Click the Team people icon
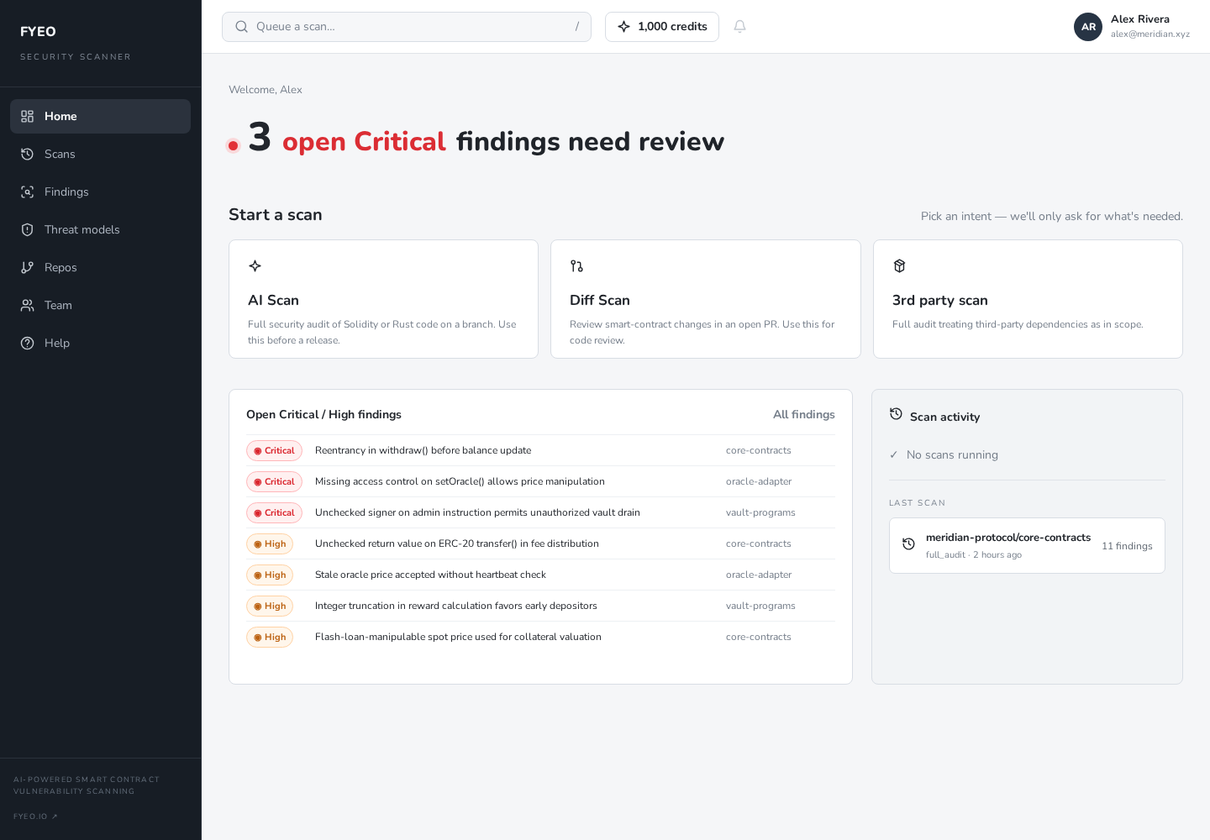1210x840 pixels. pyautogui.click(x=27, y=305)
